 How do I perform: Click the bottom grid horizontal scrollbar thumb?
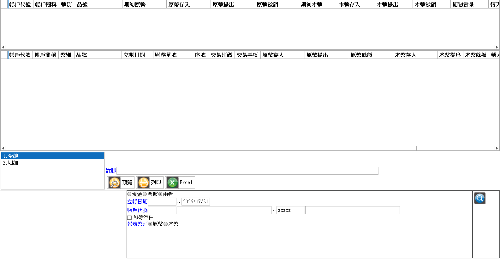tap(211, 148)
